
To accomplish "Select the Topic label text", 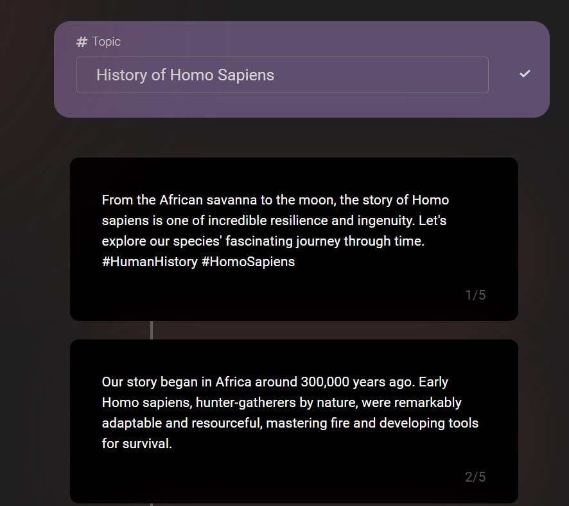I will click(x=107, y=42).
